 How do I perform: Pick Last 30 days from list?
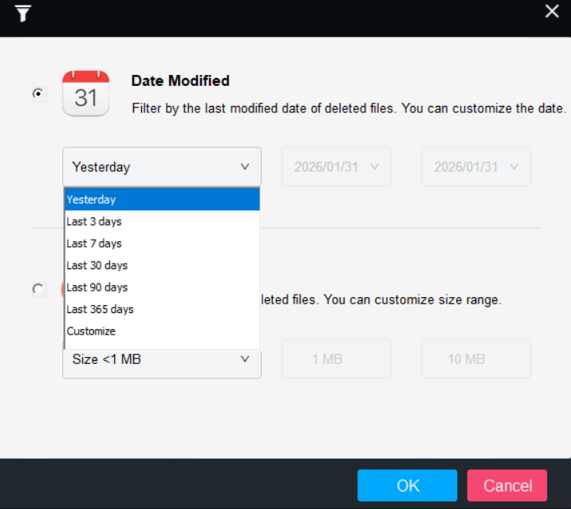pos(162,265)
